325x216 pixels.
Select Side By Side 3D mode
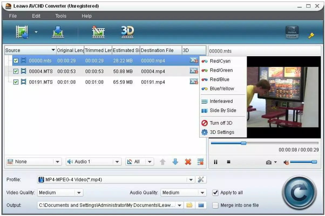pyautogui.click(x=223, y=110)
